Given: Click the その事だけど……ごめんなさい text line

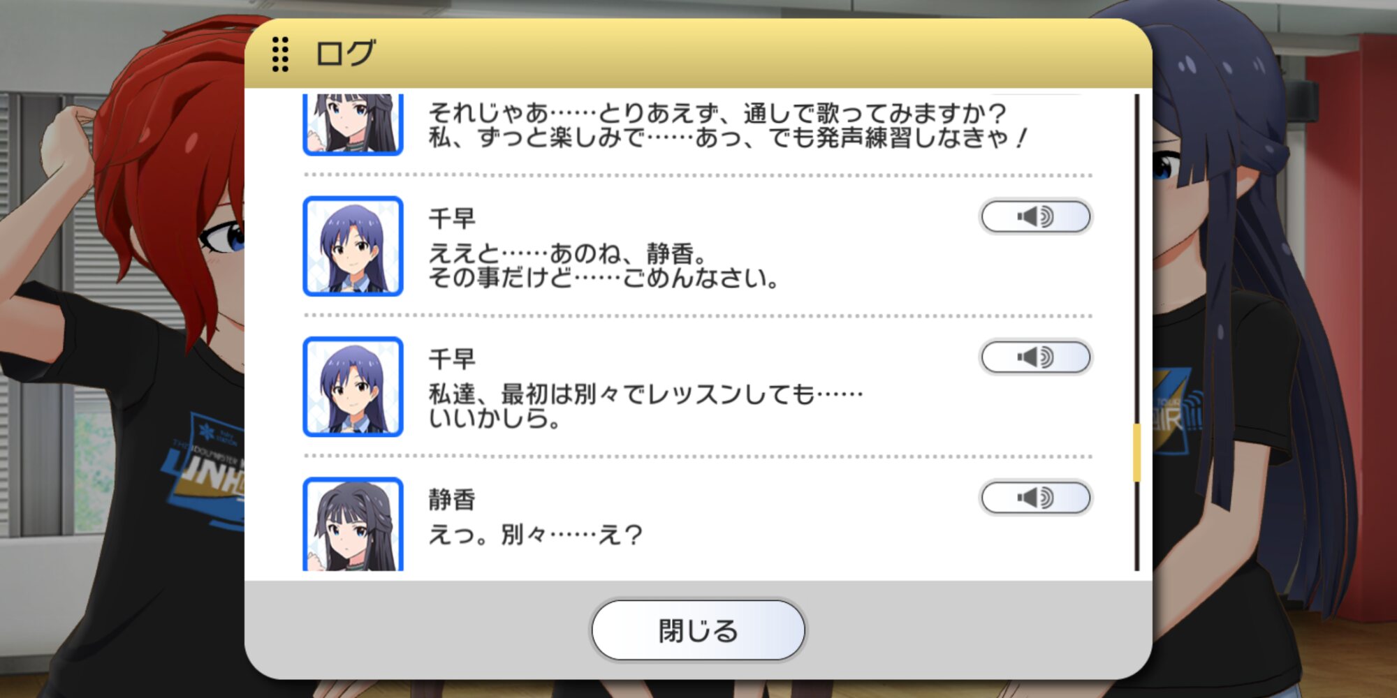Looking at the screenshot, I should click(x=604, y=278).
